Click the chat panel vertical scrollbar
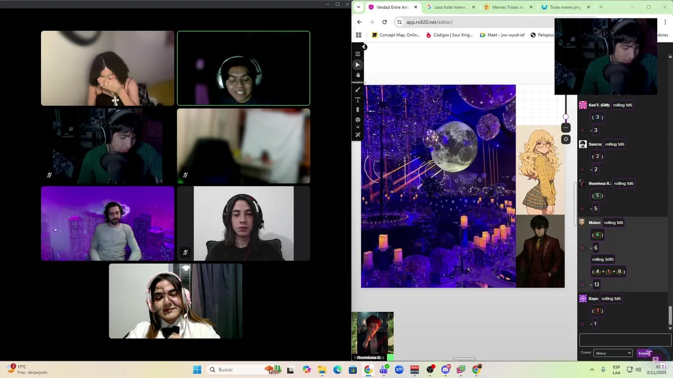The width and height of the screenshot is (673, 378). 670,315
